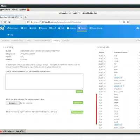Select the Licensing tab

point(56,41)
